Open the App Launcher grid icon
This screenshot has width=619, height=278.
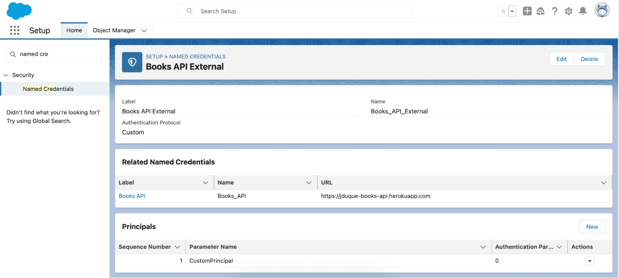point(15,30)
